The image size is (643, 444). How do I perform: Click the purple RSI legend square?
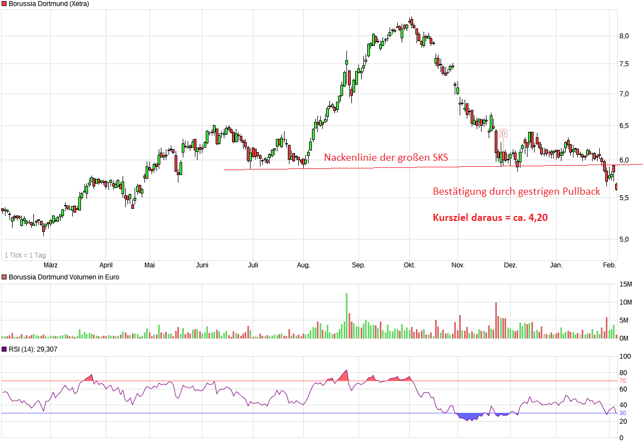4,349
